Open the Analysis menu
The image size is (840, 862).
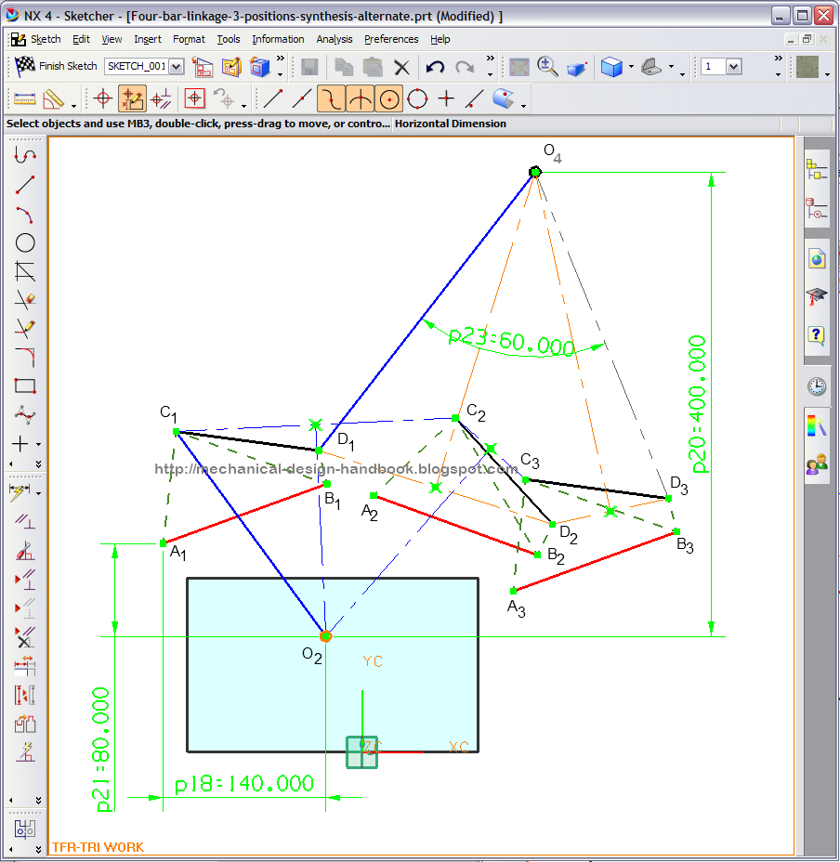point(334,39)
